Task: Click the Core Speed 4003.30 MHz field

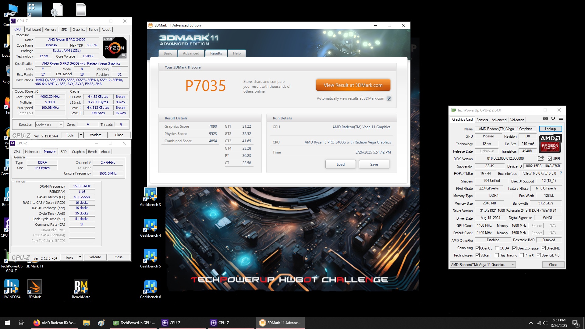Action: click(x=50, y=97)
